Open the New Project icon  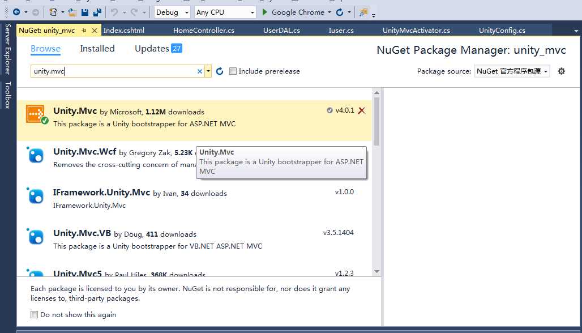[53, 12]
